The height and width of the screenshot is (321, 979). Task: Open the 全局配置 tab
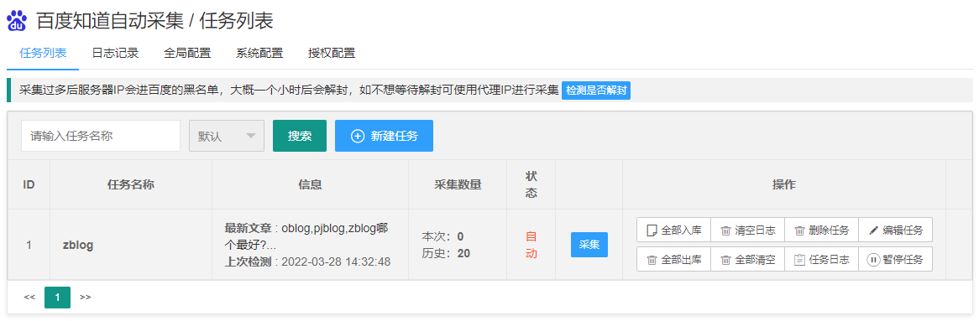click(x=187, y=53)
